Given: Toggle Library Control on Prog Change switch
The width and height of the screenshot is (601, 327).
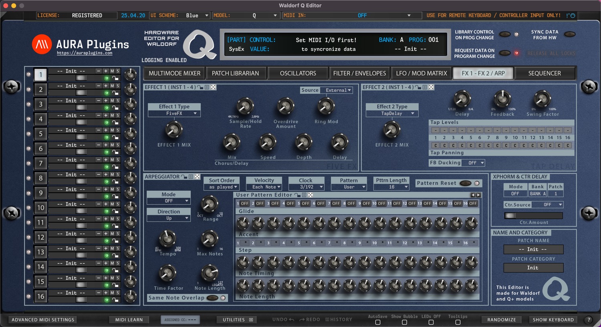Looking at the screenshot, I should [504, 34].
